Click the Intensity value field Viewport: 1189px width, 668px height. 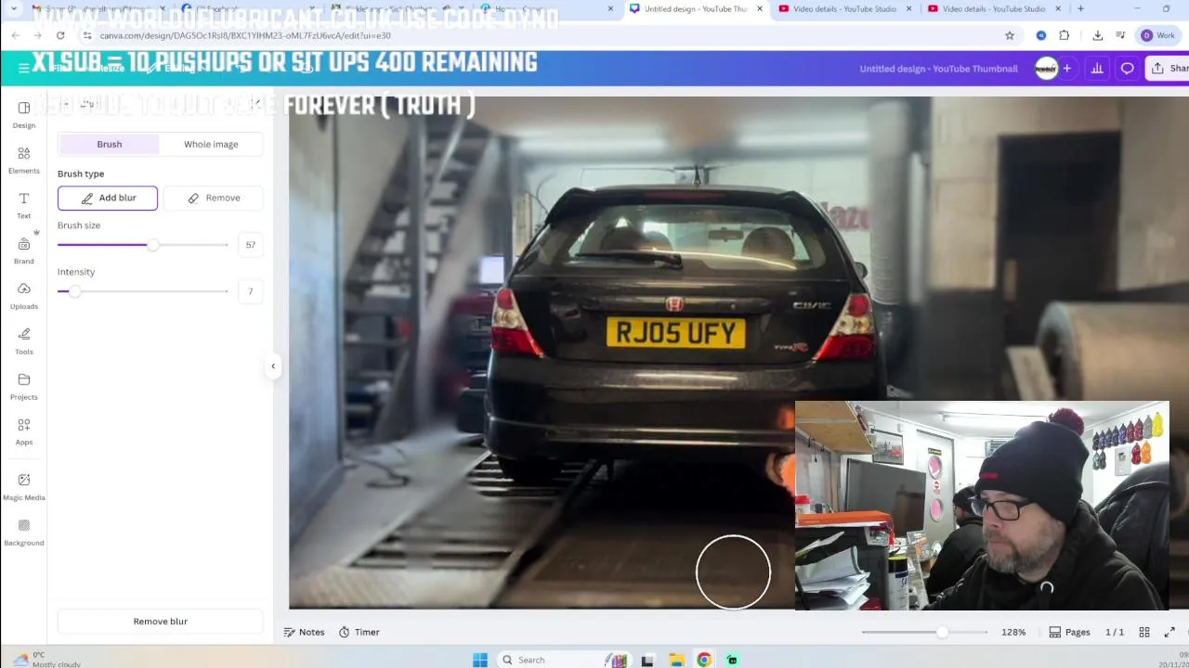pos(250,291)
